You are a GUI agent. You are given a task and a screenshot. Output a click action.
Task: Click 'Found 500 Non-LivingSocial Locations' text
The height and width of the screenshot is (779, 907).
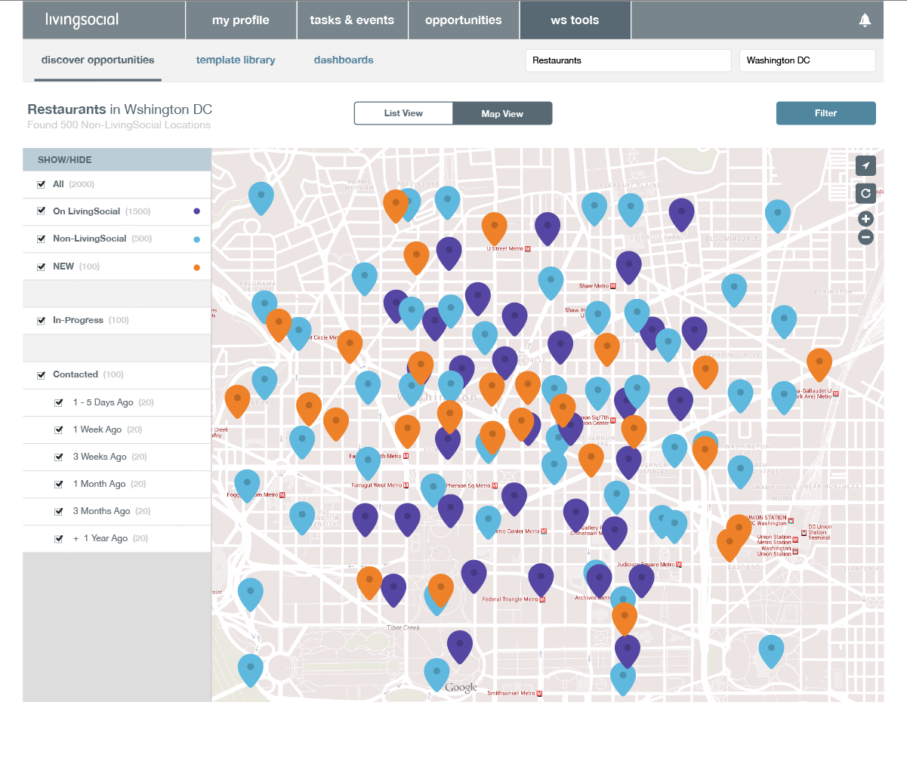119,125
